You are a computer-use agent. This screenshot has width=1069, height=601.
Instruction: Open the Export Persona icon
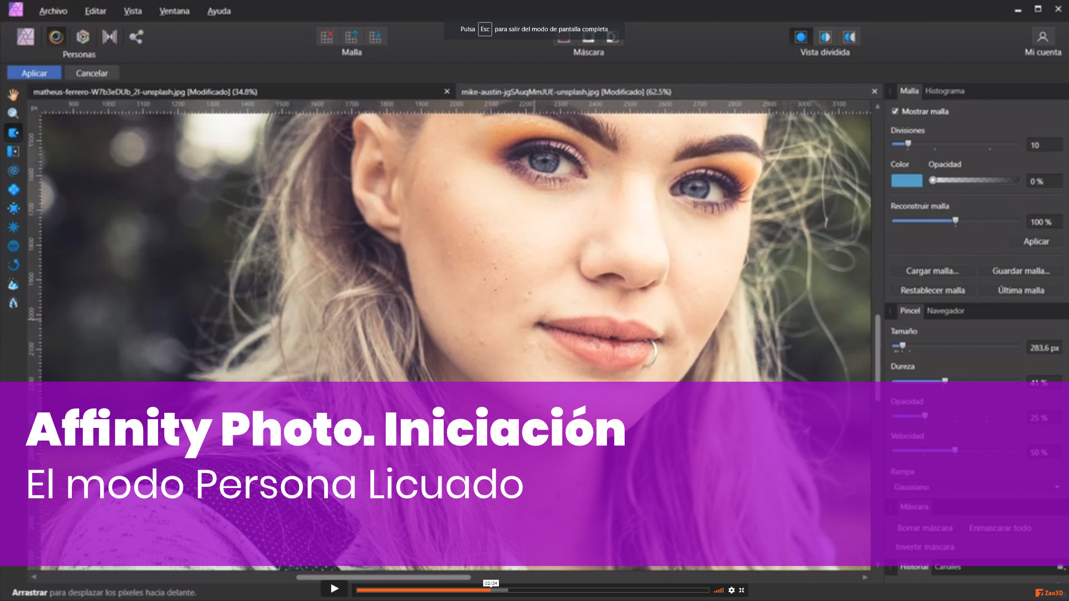[136, 37]
